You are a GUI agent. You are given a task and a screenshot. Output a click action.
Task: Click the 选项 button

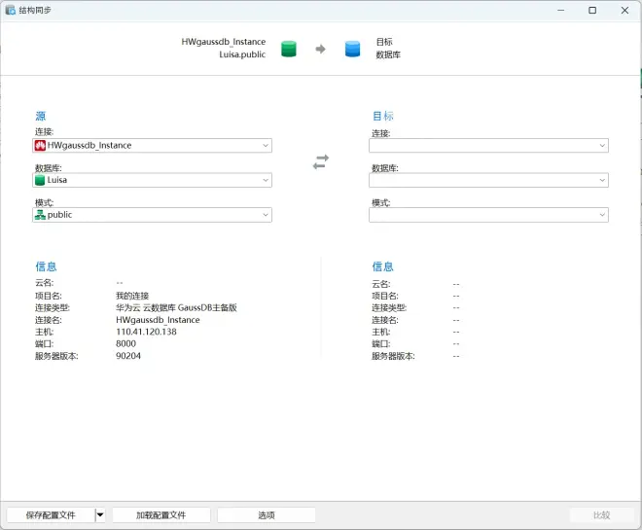pyautogui.click(x=267, y=514)
